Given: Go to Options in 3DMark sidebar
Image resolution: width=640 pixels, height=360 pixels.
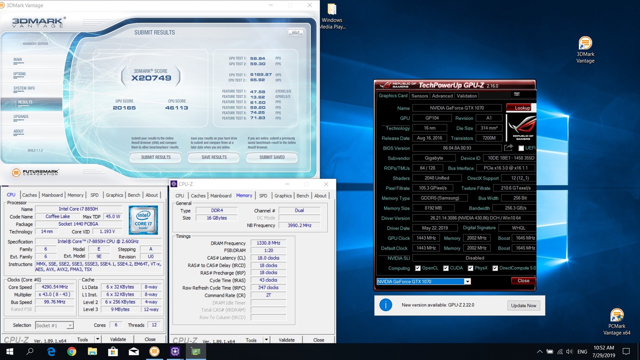Looking at the screenshot, I should click(19, 74).
